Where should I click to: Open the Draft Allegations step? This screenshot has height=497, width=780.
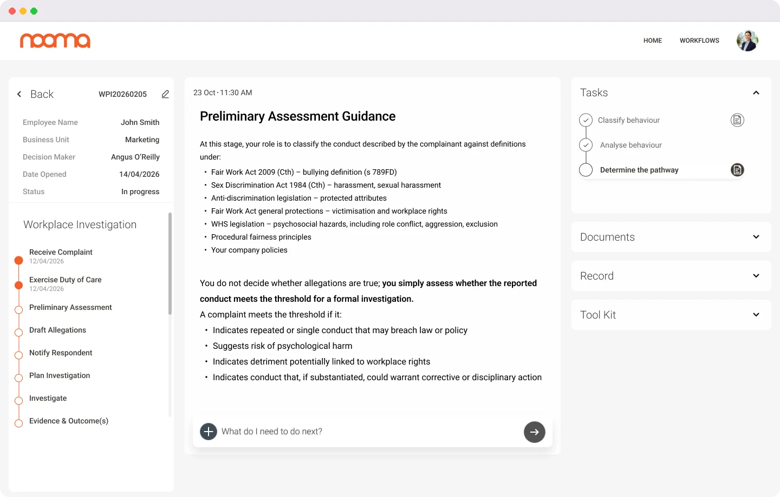(x=57, y=330)
